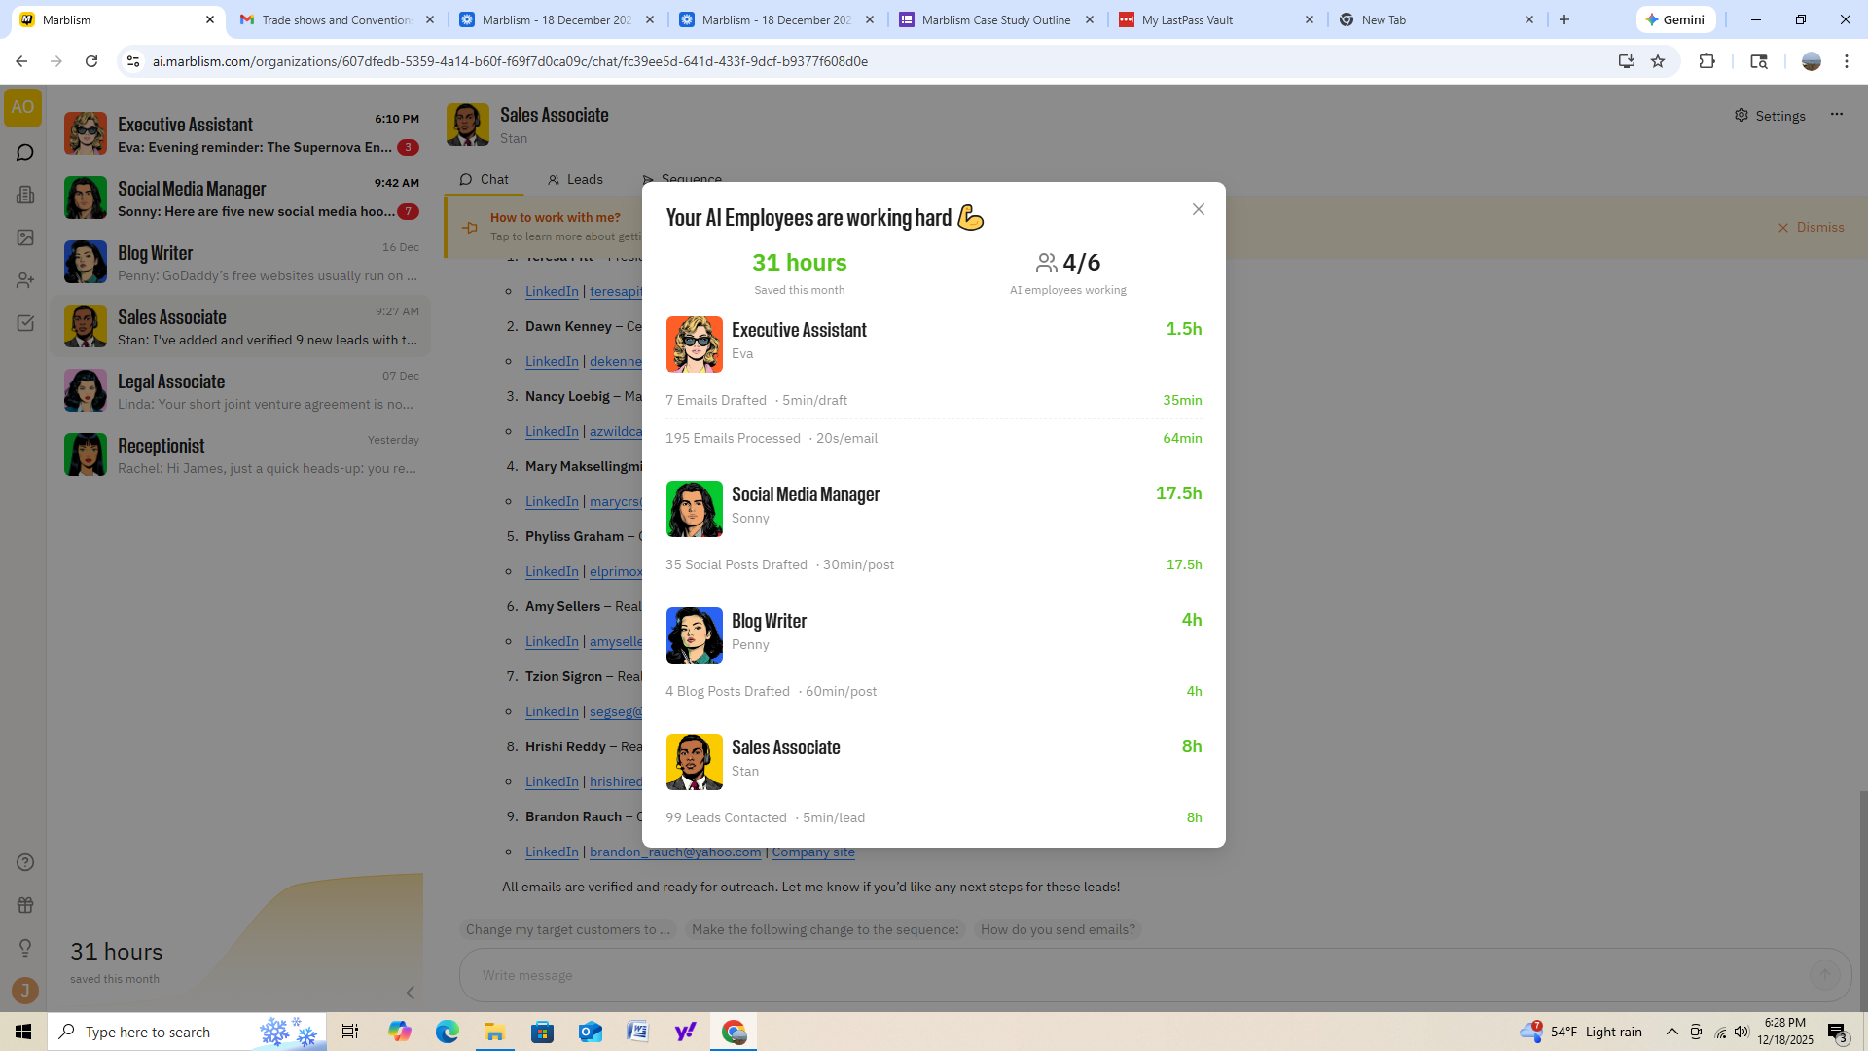Open the tasks checkmark icon in sidebar

tap(25, 323)
